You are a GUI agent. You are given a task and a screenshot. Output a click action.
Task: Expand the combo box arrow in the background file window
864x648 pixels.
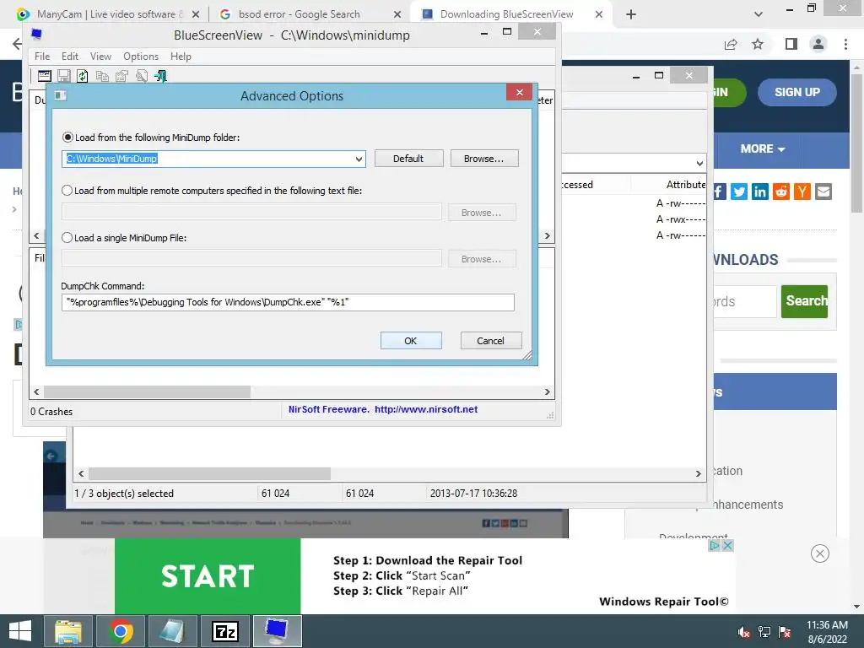pyautogui.click(x=699, y=163)
